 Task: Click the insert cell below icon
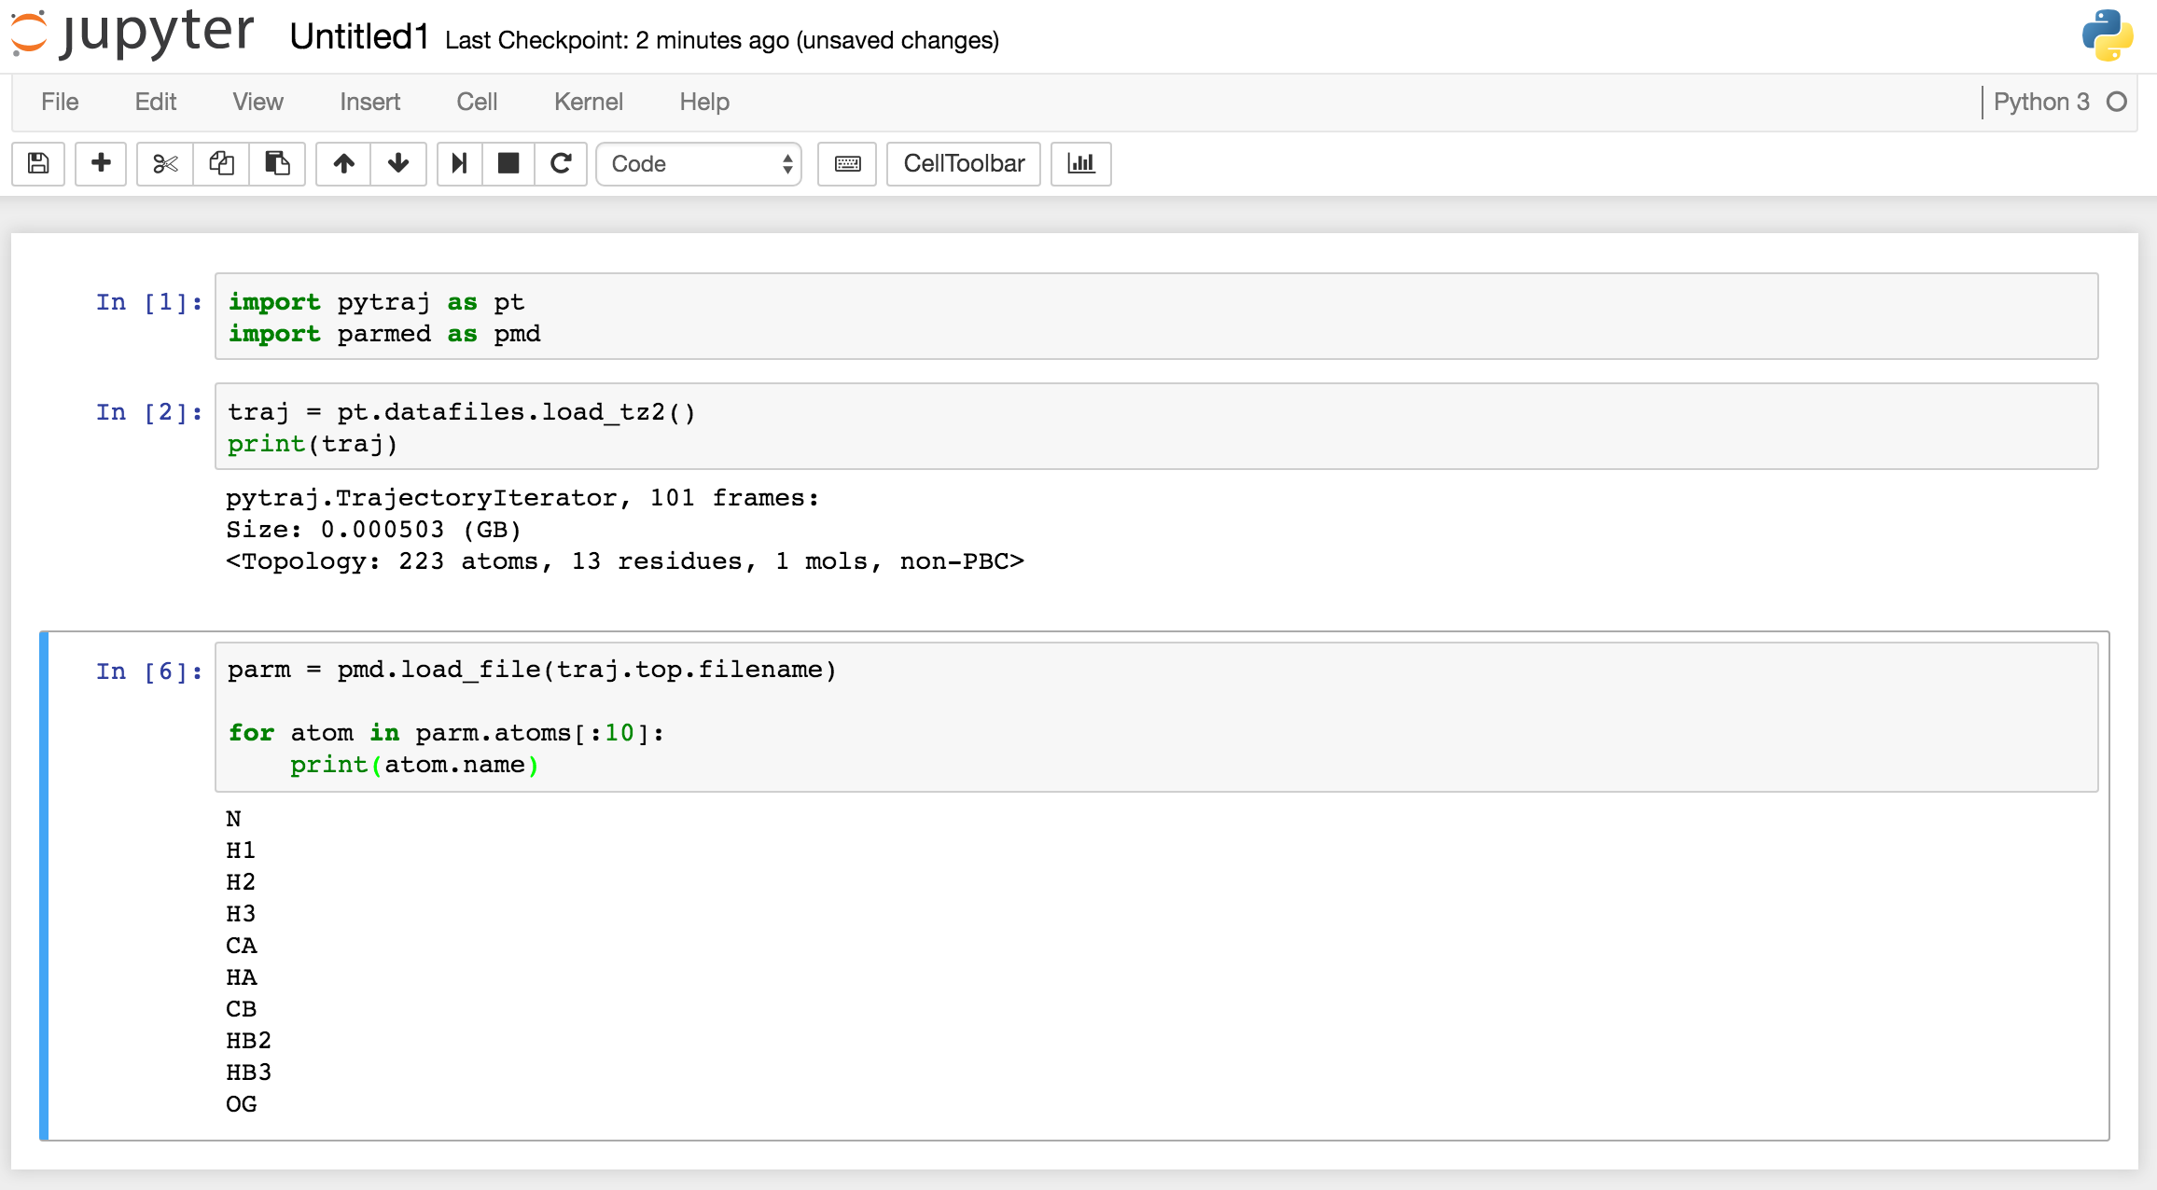point(98,161)
